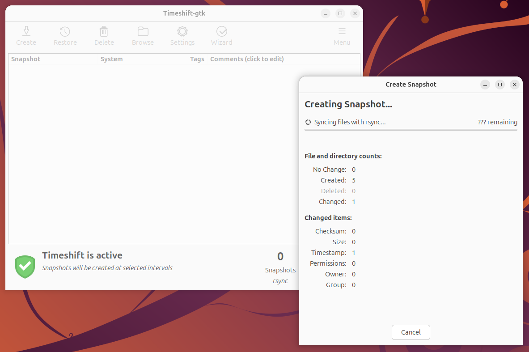
Task: Click the Delete trash icon in toolbar
Action: [x=104, y=35]
